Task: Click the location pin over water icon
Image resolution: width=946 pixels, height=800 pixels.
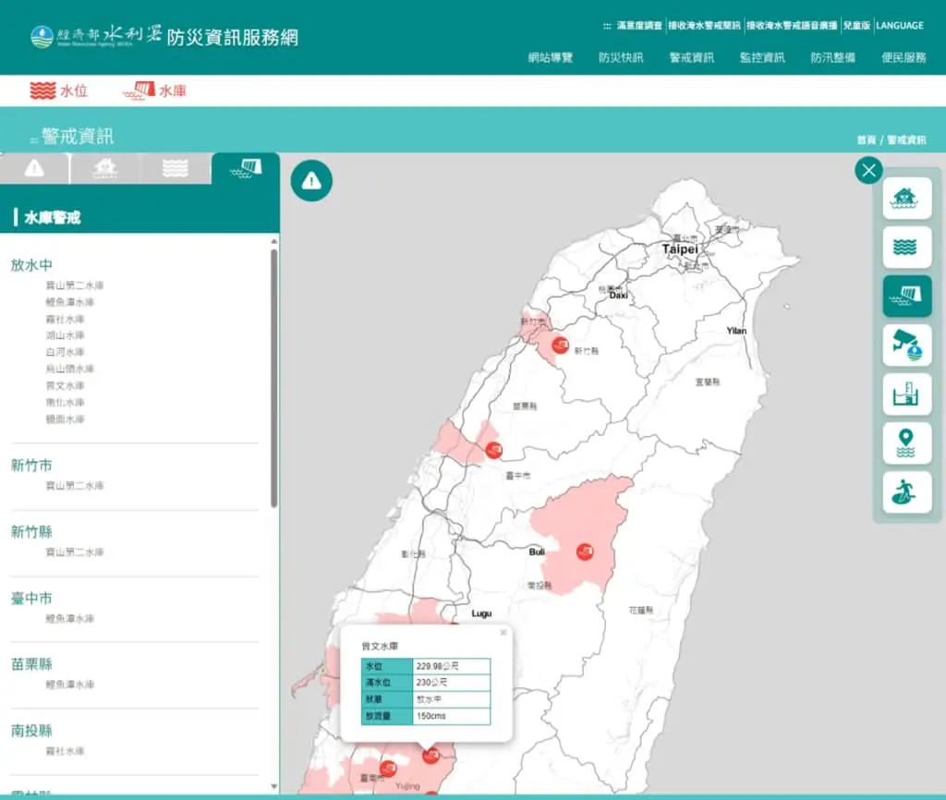Action: (x=907, y=442)
